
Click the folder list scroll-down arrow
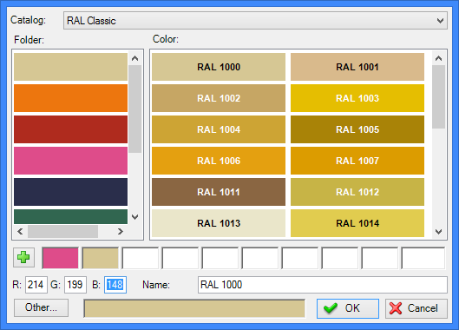(135, 217)
